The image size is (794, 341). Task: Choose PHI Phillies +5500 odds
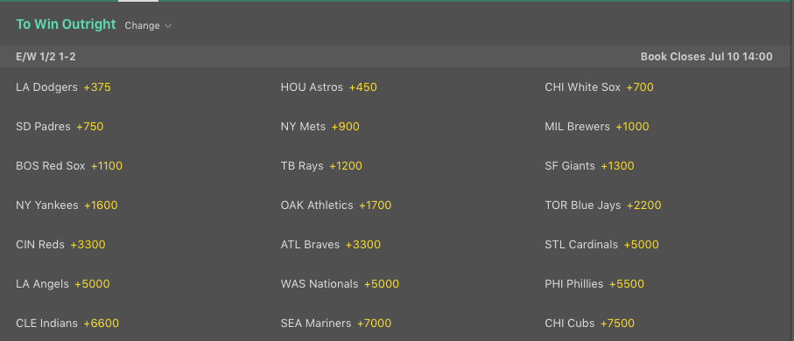point(594,284)
